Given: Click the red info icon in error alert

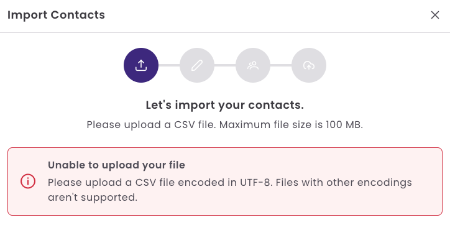Looking at the screenshot, I should click(28, 181).
